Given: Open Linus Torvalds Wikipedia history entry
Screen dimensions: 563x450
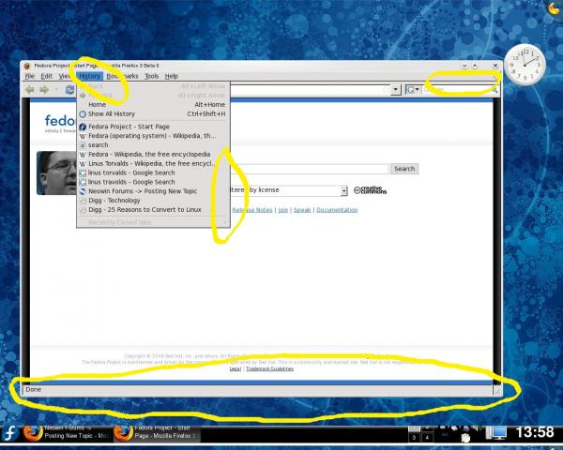Looking at the screenshot, I should click(153, 164).
